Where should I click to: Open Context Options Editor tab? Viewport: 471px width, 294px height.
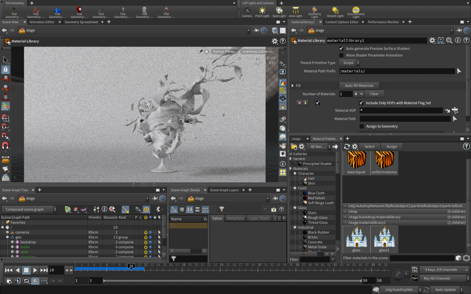pyautogui.click(x=342, y=22)
